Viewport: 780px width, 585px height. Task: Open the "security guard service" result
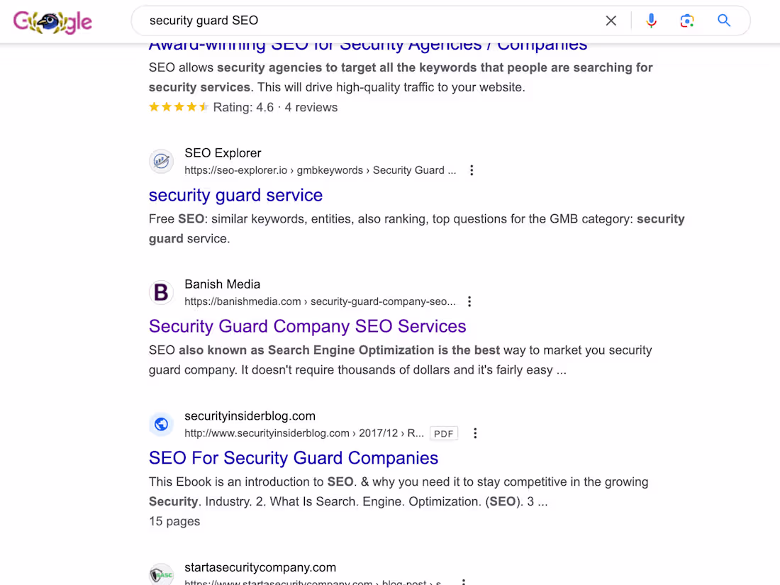(235, 195)
